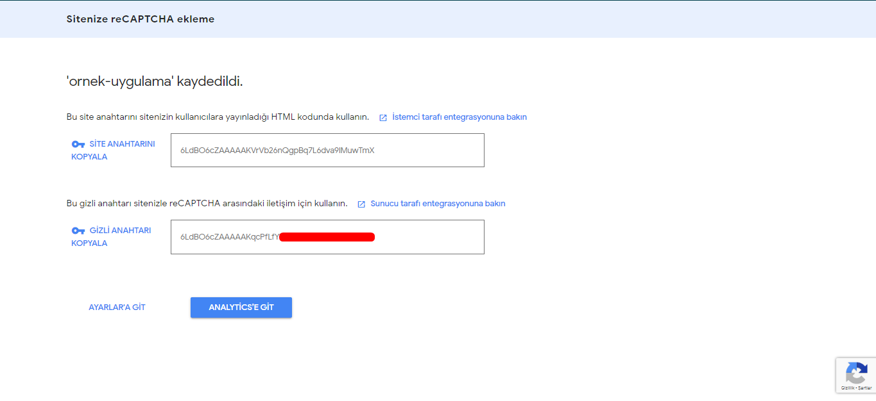The height and width of the screenshot is (401, 876).
Task: Click site key value 6LdBO6cZAAAAAKVrVb26nQgpBq7L6dva9IMuwTmX
Action: coord(277,151)
